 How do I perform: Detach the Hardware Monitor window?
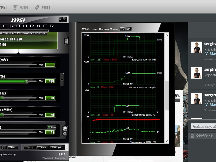point(125,29)
